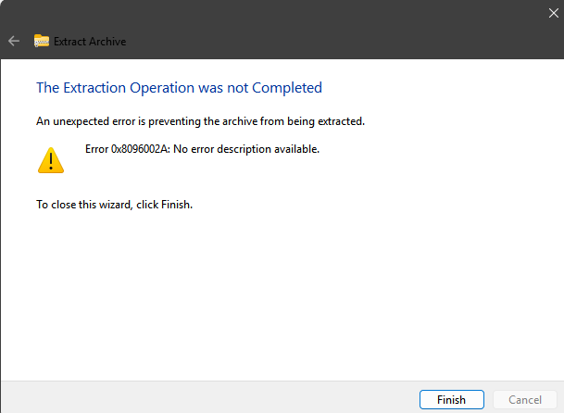Click the "To close this wizard" instruction line
This screenshot has height=413, width=564.
point(114,205)
